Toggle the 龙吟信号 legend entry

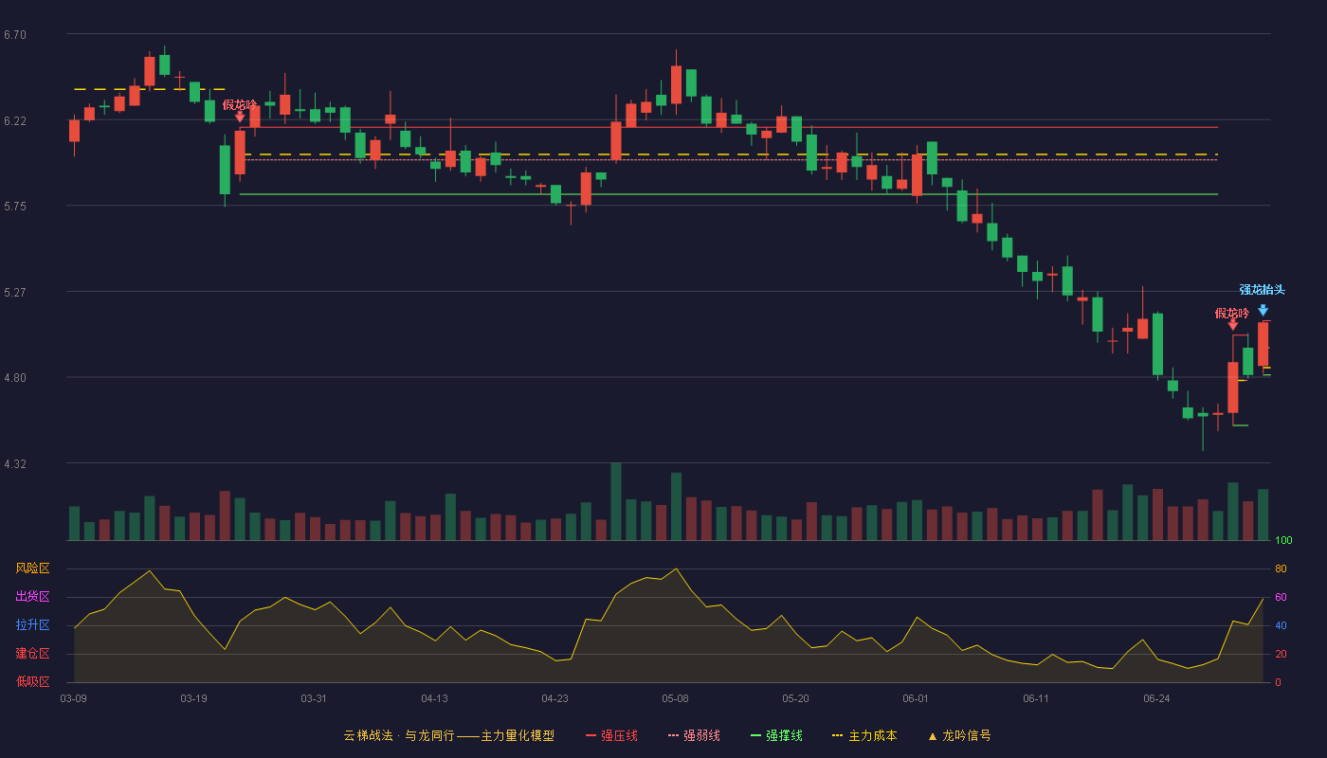[959, 735]
